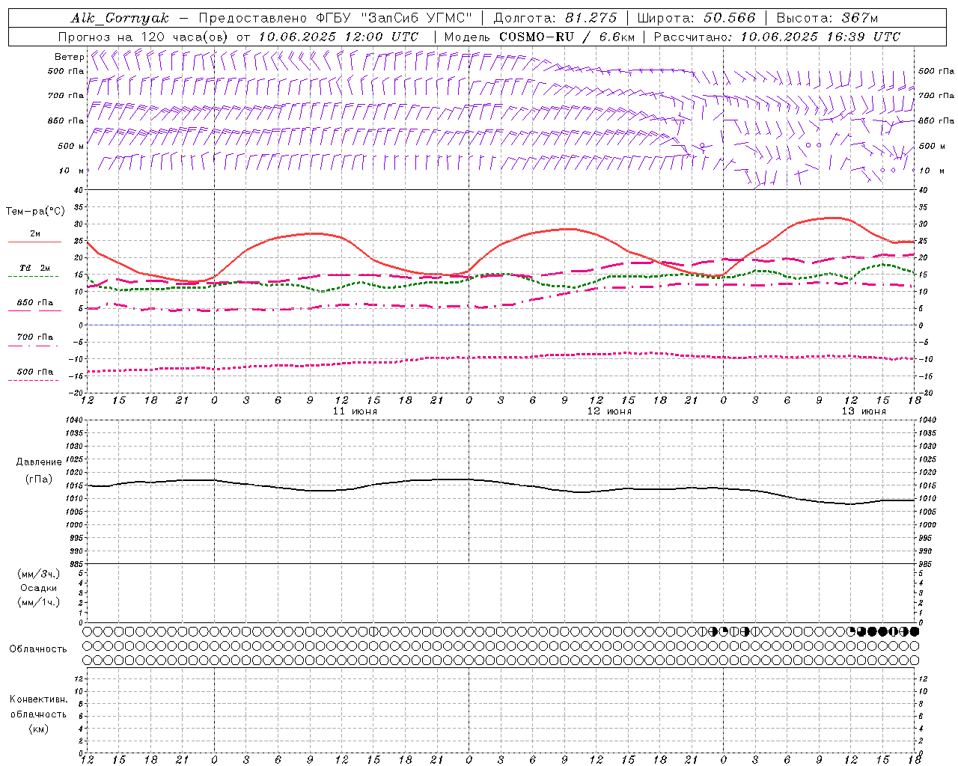
Task: Click the red solid line sample under '2м' legend
Action: 34,242
